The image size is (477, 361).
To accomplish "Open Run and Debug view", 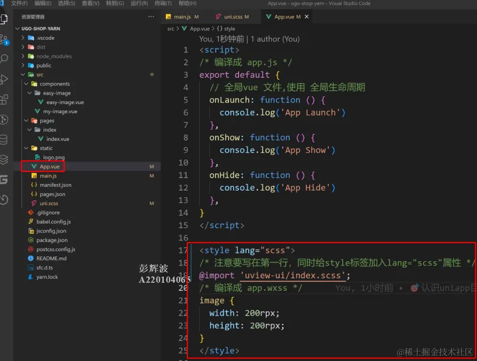I will point(4,79).
